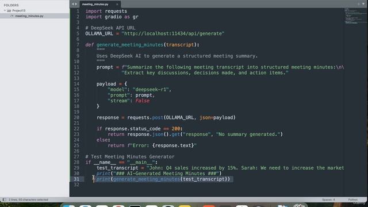The width and height of the screenshot is (368, 207).
Task: Click line number 1 in the gutter
Action: coord(78,11)
